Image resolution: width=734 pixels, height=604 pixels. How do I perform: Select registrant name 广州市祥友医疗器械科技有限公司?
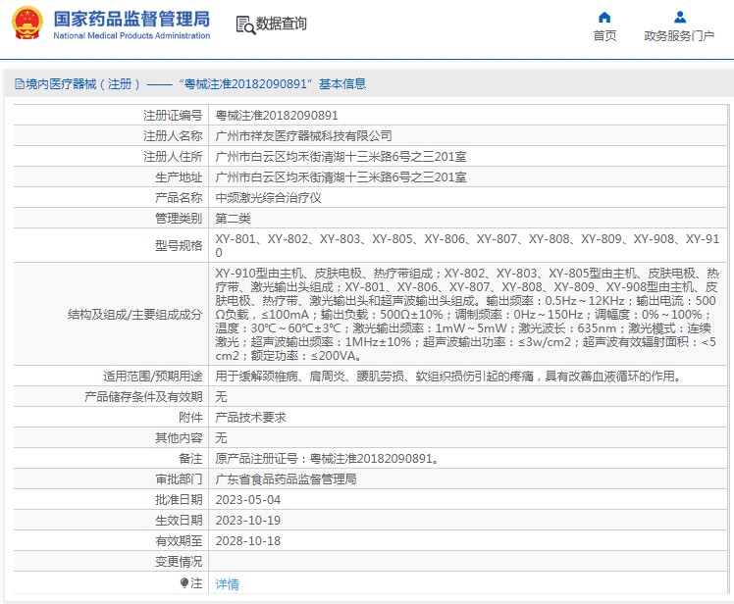303,136
